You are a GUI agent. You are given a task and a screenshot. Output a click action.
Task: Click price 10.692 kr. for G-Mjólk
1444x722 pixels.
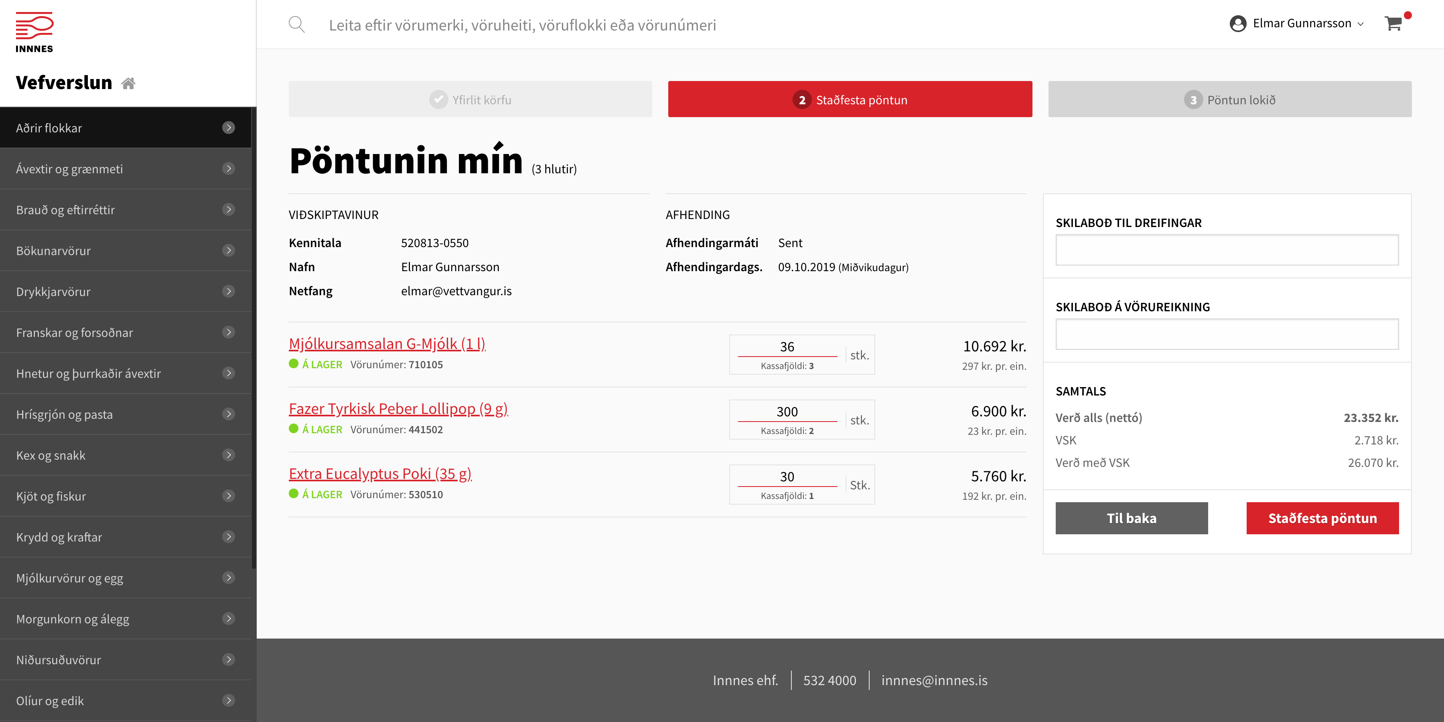994,347
